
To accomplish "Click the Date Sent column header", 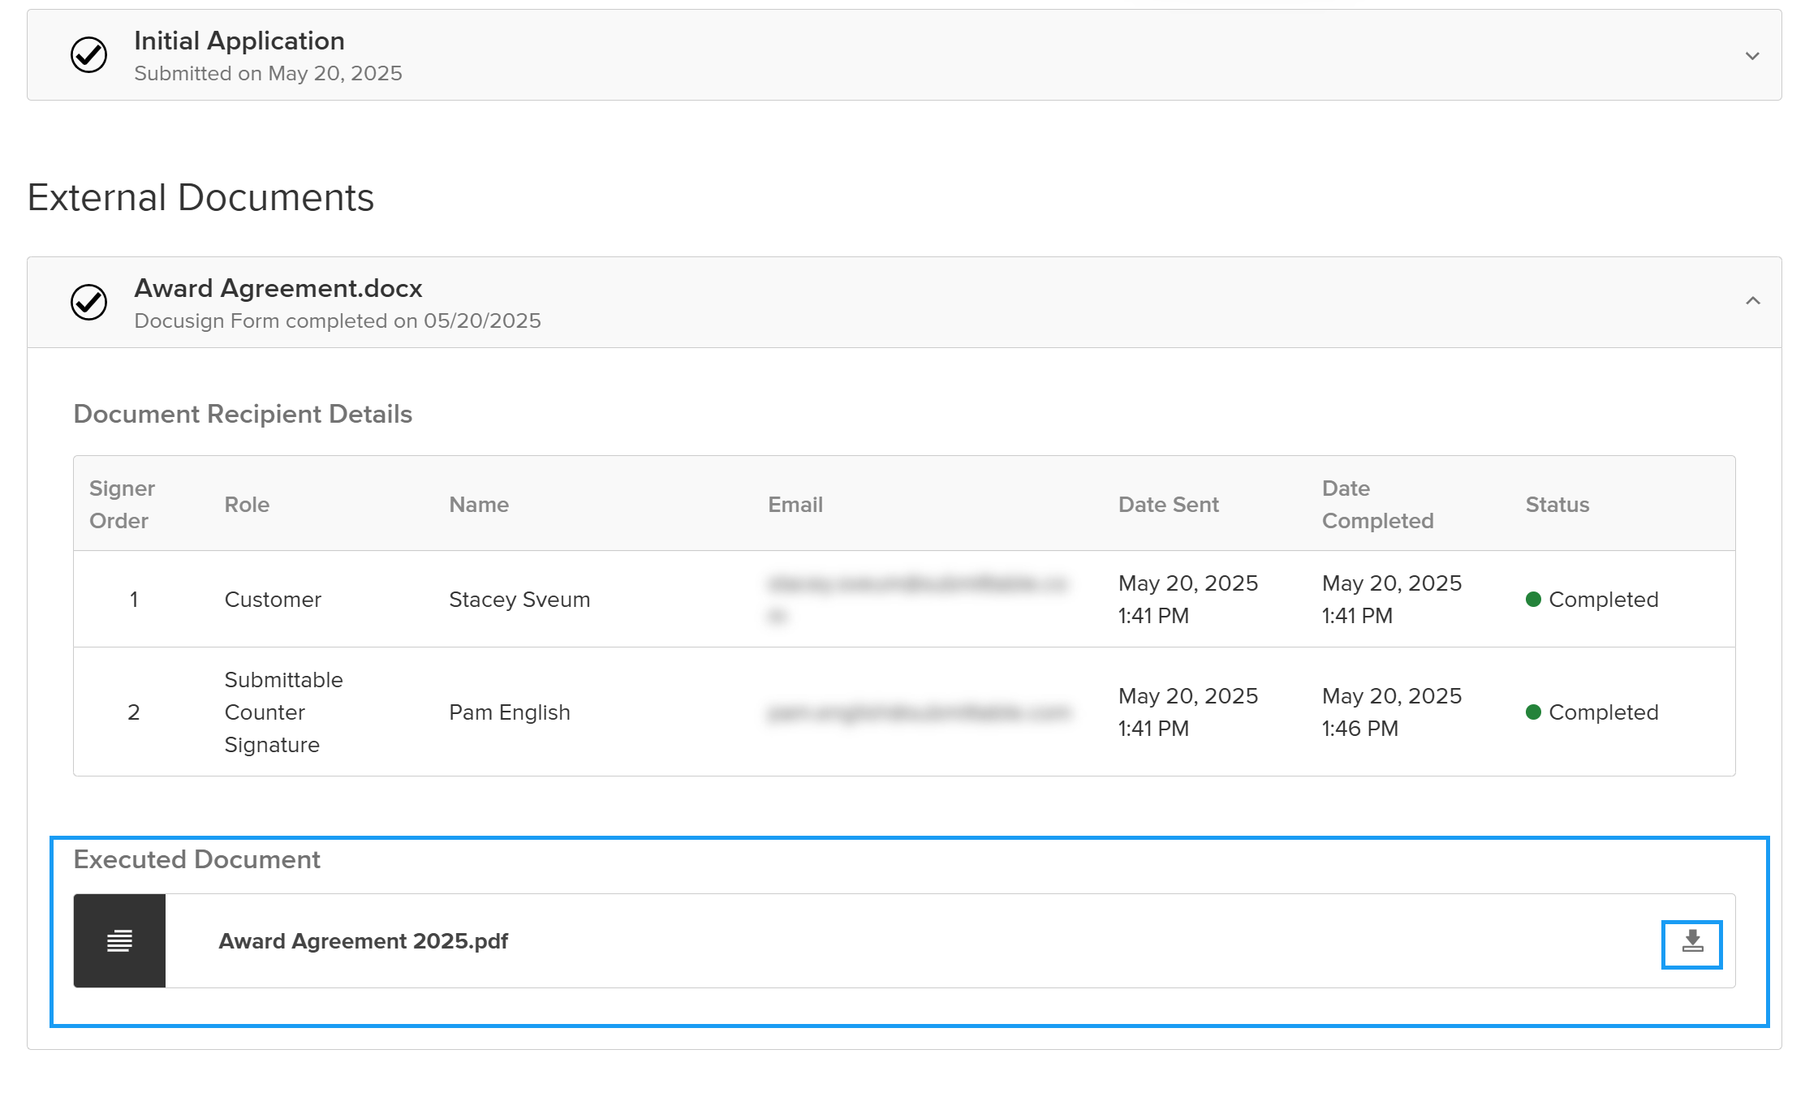I will click(1168, 505).
